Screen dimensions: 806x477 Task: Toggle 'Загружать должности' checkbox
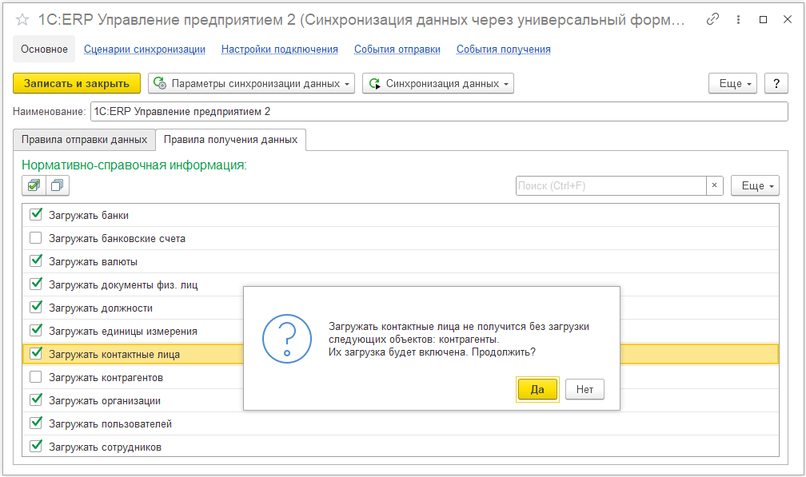click(x=35, y=307)
